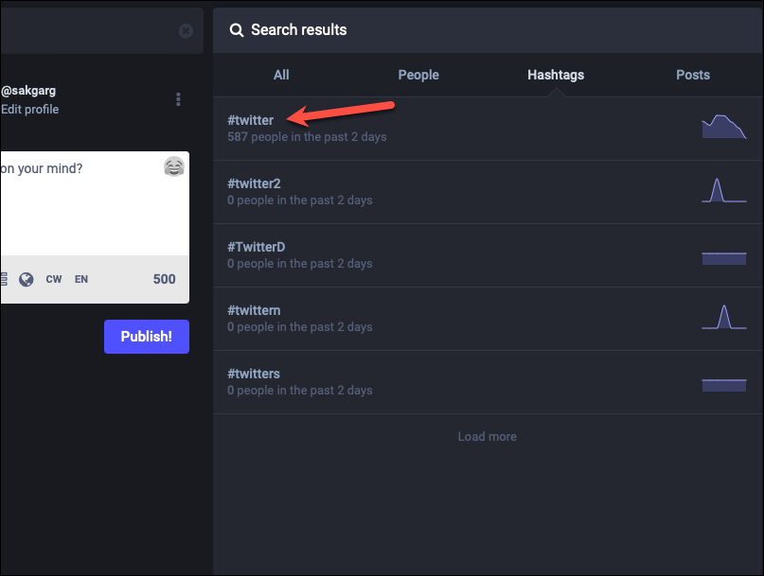Open the #TwitterD hashtag
Image resolution: width=764 pixels, height=576 pixels.
(x=256, y=247)
